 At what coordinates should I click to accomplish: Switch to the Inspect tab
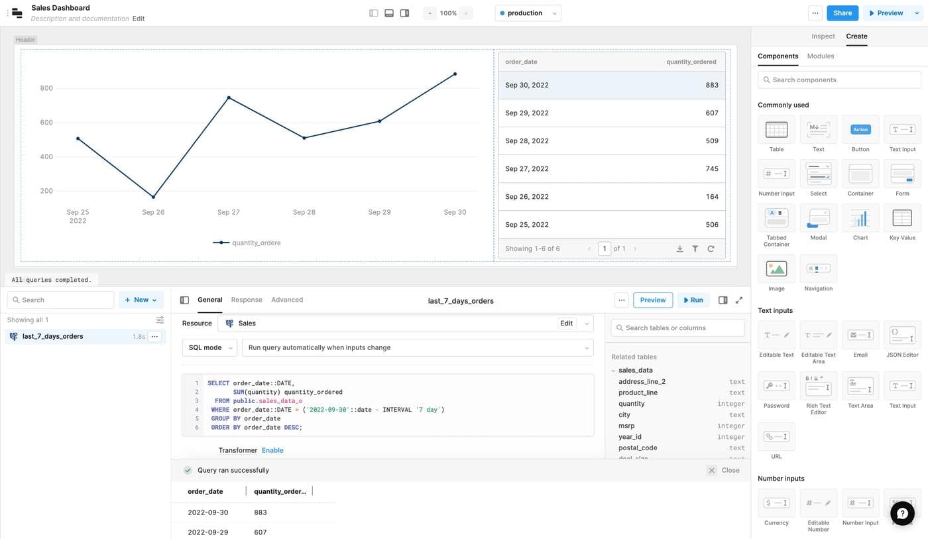(x=823, y=36)
